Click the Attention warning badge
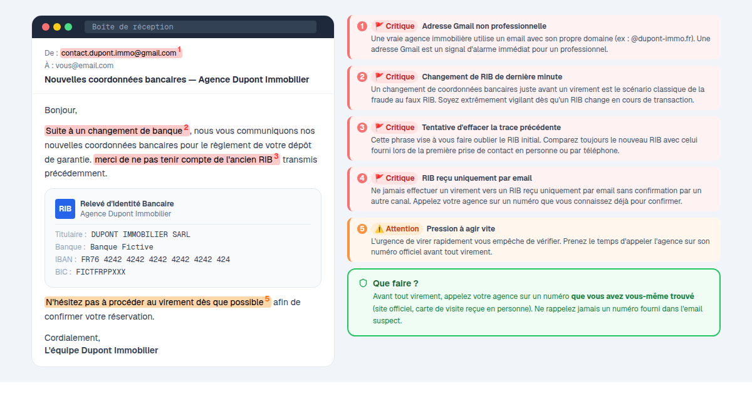 (397, 229)
